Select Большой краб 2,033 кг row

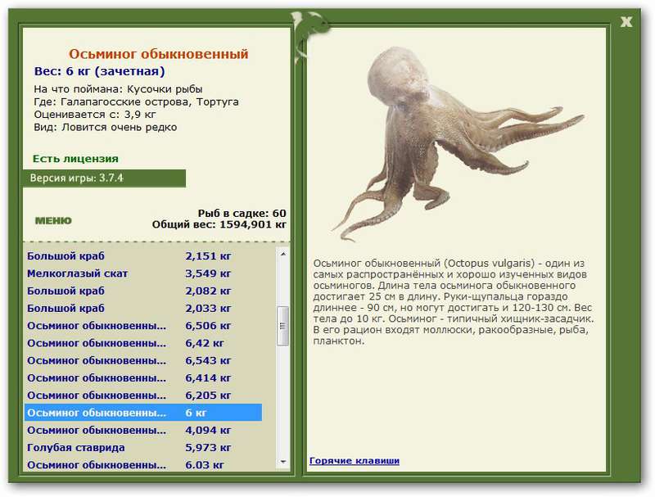click(x=143, y=308)
